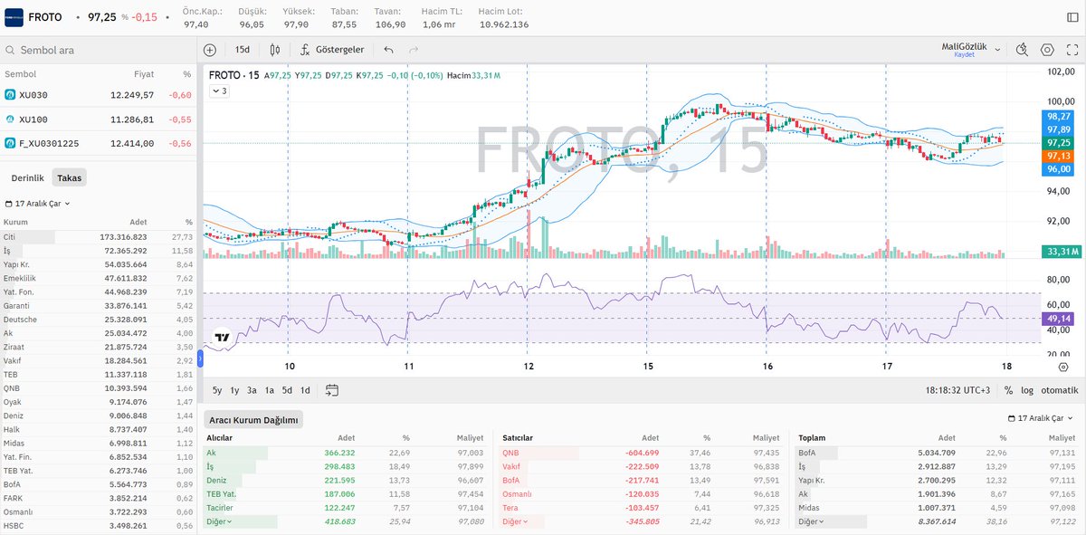Viewport: 1086px width, 535px height.
Task: Toggle percent scale on chart
Action: tap(1007, 390)
